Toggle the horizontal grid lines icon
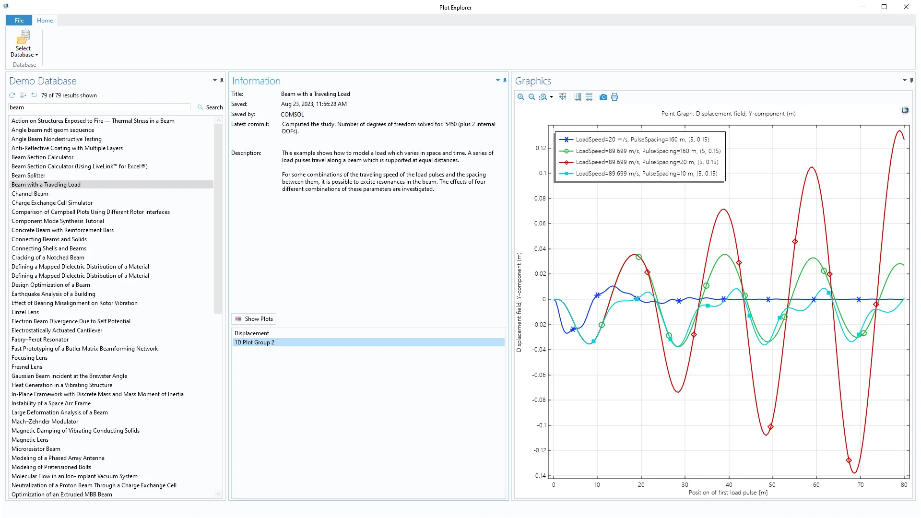The height and width of the screenshot is (518, 921). click(x=589, y=97)
